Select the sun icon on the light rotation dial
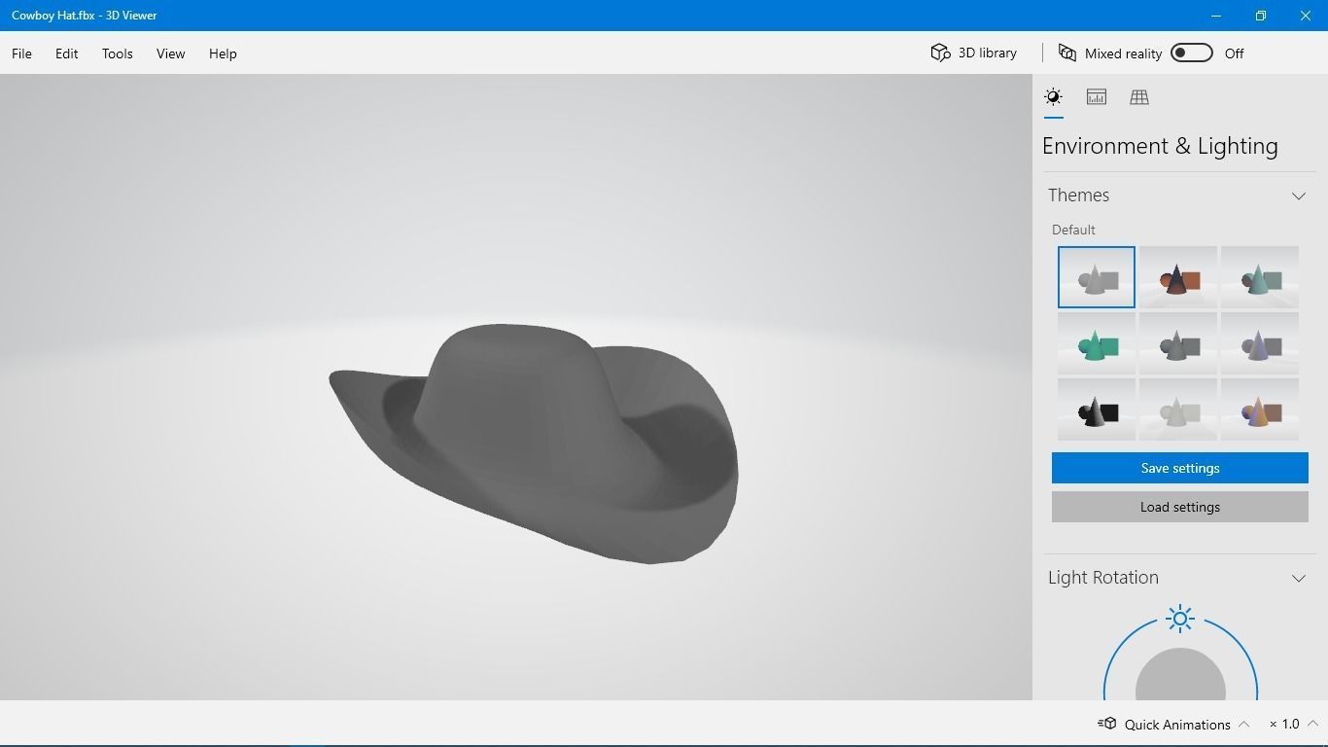Image resolution: width=1328 pixels, height=747 pixels. (1180, 619)
